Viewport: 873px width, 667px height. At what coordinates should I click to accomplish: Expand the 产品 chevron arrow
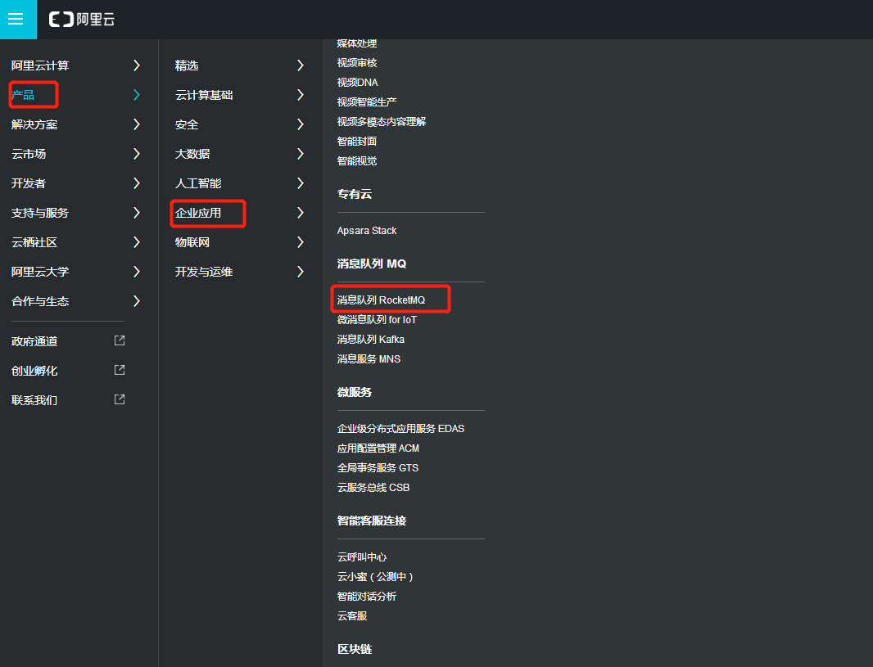pos(137,95)
